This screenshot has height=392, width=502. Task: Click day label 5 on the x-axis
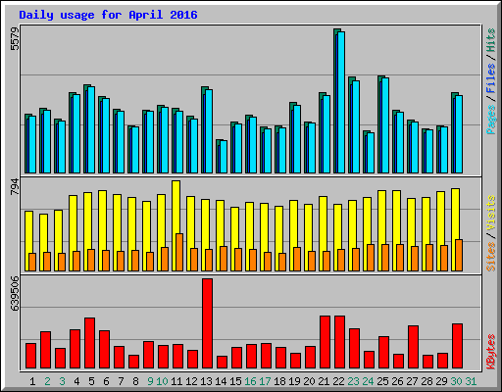(91, 381)
